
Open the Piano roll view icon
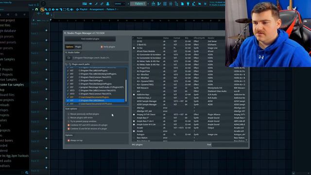pyautogui.click(x=159, y=4)
